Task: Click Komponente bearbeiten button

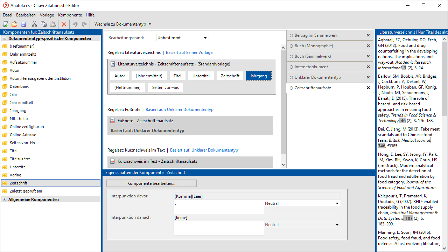Action: [x=151, y=183]
